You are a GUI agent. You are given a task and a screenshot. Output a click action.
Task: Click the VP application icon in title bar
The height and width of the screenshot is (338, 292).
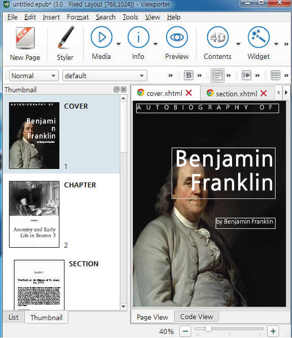click(7, 4)
